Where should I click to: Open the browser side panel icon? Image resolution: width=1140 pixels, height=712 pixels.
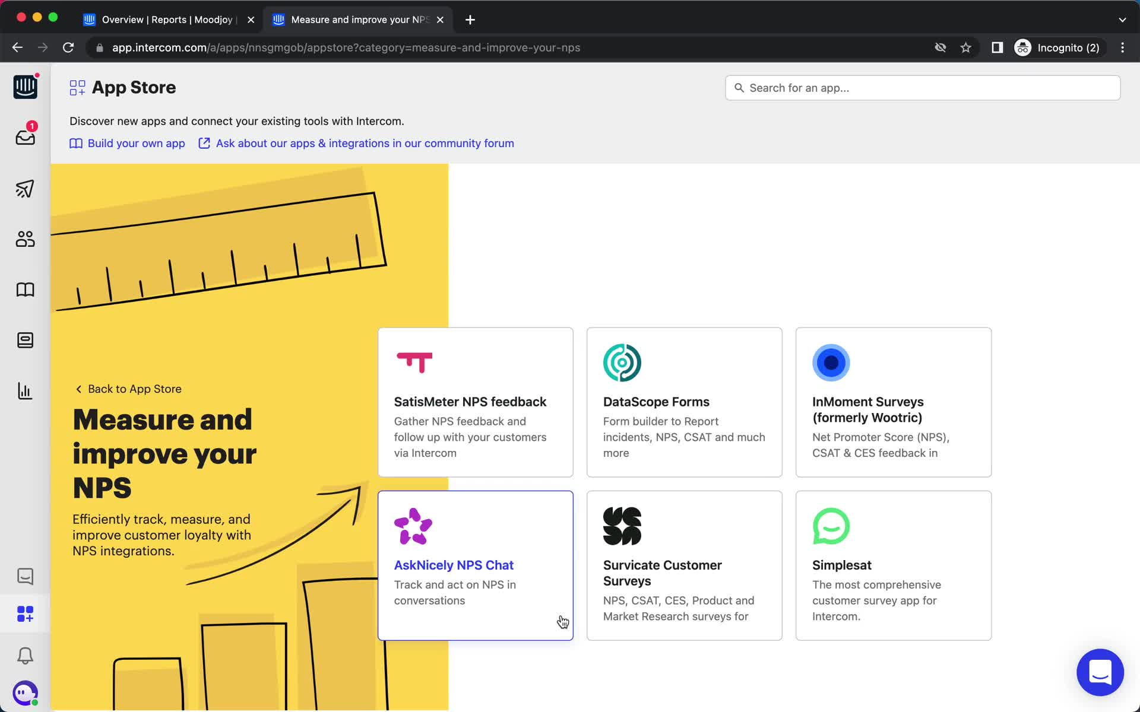tap(997, 47)
